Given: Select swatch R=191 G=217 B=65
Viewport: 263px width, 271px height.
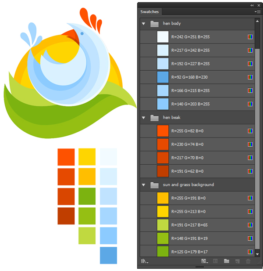Looking at the screenshot, I should 163,225.
